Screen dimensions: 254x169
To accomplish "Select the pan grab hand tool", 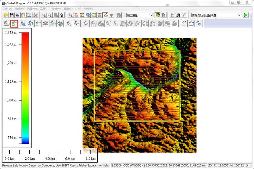I will [76, 15].
